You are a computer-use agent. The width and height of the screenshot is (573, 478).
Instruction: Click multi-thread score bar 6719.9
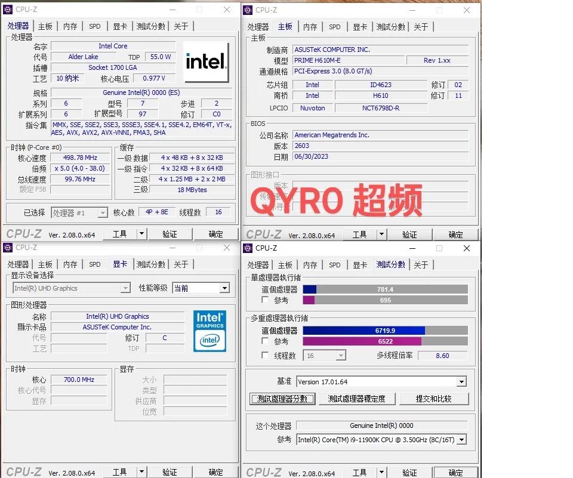click(x=385, y=331)
